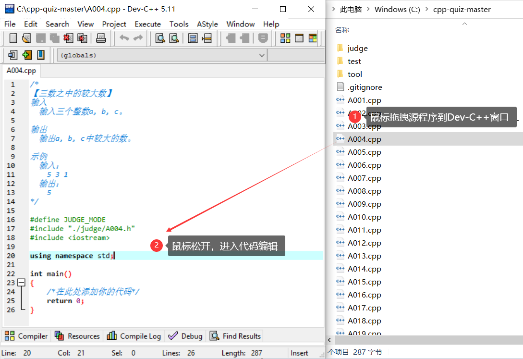Open the Execute menu
523x359 pixels.
148,24
